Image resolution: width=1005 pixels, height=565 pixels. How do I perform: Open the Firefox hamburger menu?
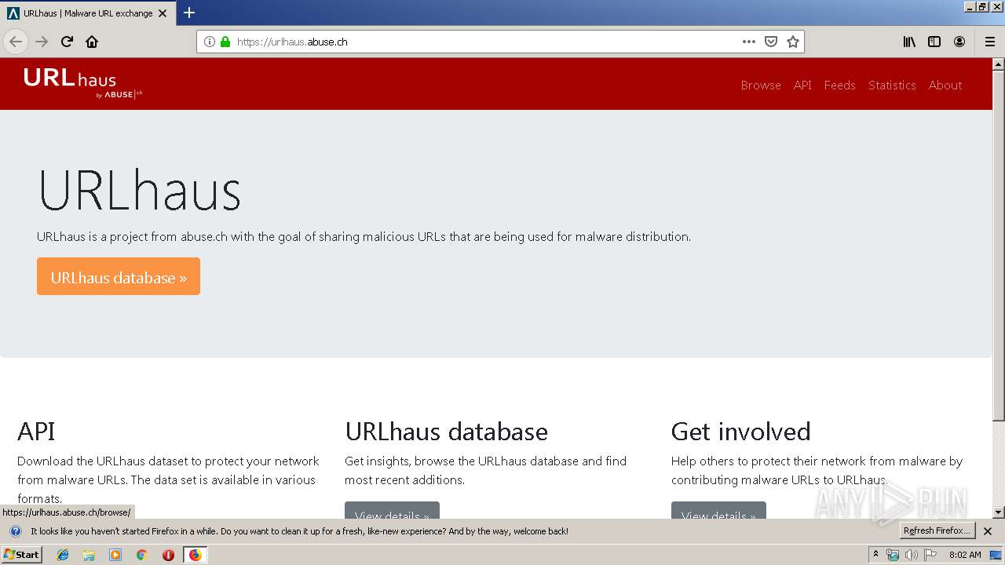click(x=990, y=42)
